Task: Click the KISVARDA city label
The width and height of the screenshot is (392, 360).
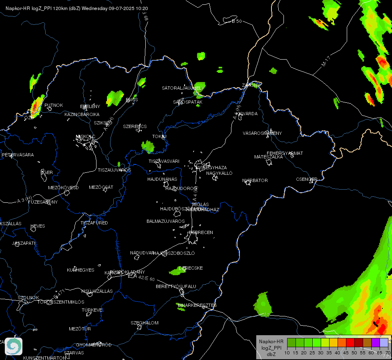Action: (x=247, y=114)
